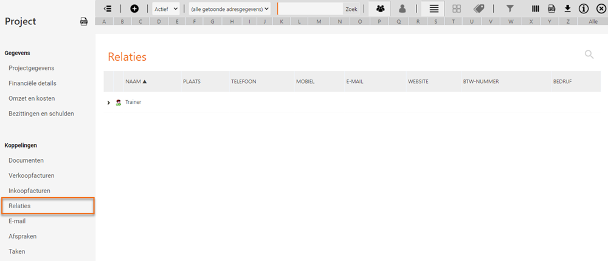Filter by letter P

pos(379,22)
